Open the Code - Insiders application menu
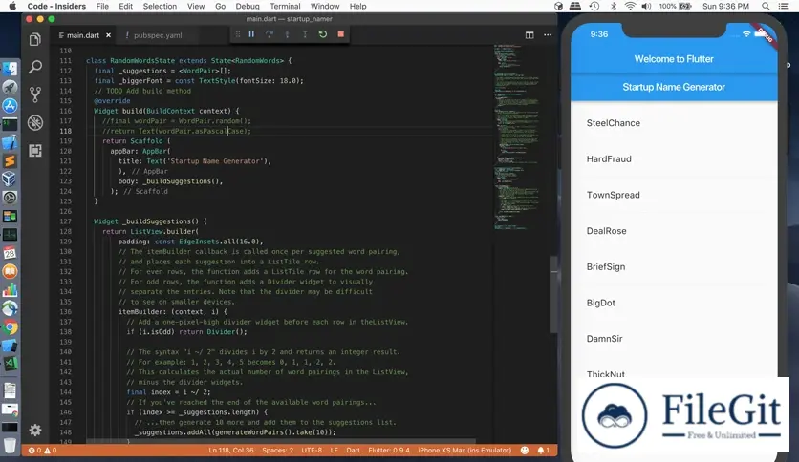Image resolution: width=799 pixels, height=462 pixels. (56, 6)
